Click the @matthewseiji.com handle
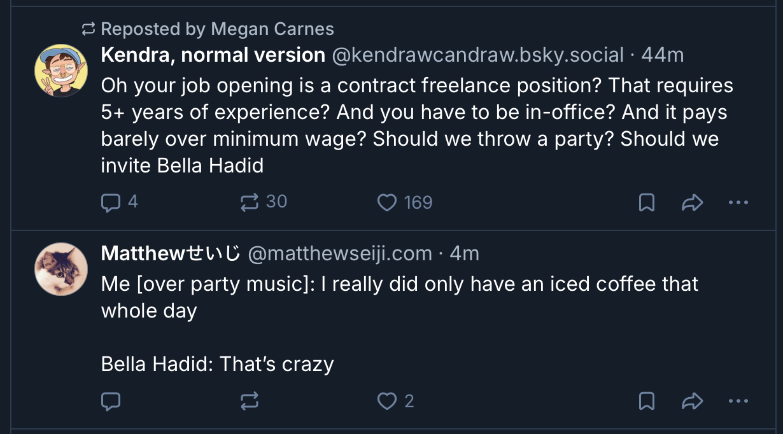Viewport: 783px width, 434px height. click(x=339, y=254)
